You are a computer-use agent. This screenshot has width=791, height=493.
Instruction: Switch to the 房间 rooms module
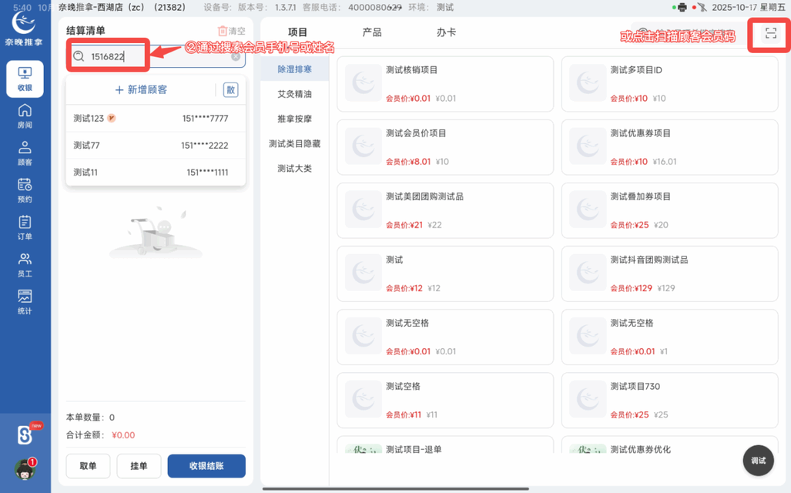(x=25, y=117)
